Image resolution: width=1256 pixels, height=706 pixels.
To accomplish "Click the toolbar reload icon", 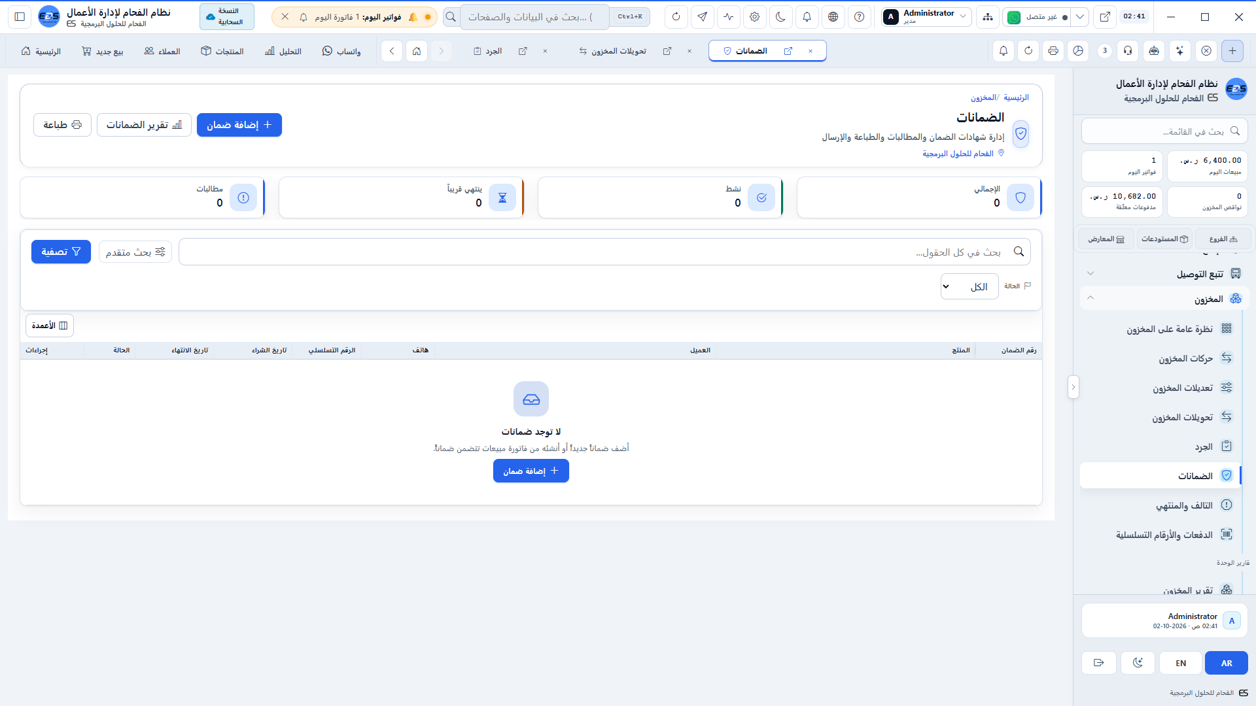I will click(1028, 51).
